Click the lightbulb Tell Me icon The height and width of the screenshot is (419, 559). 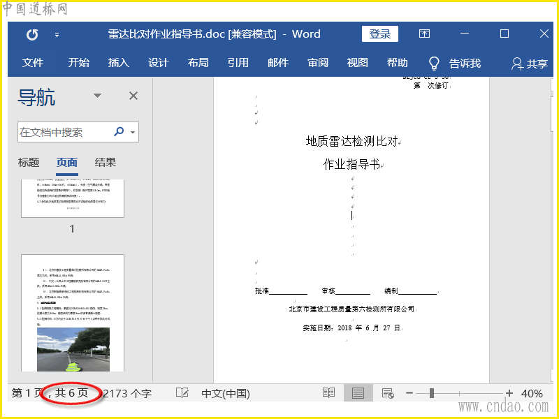434,63
